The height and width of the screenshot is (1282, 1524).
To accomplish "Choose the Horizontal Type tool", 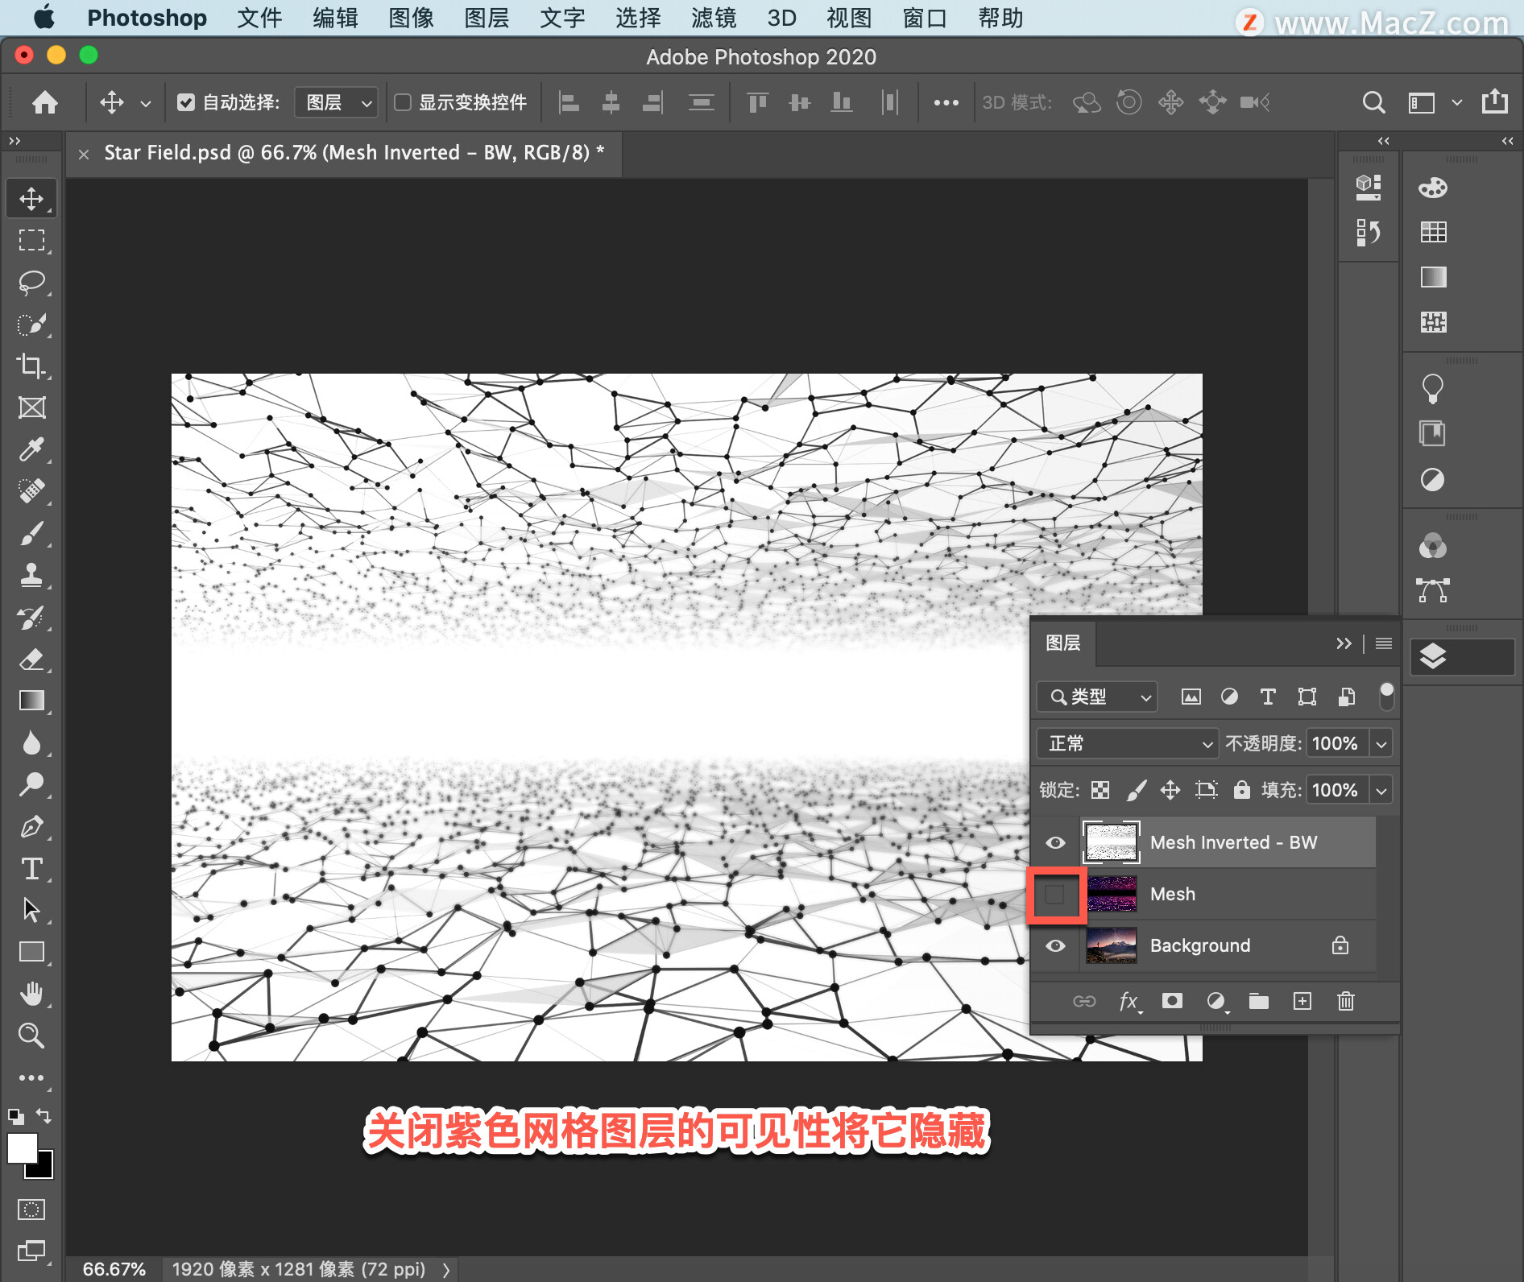I will click(31, 868).
